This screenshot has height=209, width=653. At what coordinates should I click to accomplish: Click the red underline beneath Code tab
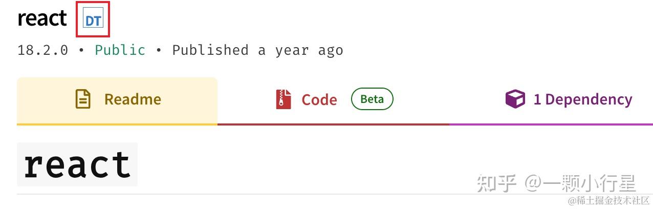[333, 124]
